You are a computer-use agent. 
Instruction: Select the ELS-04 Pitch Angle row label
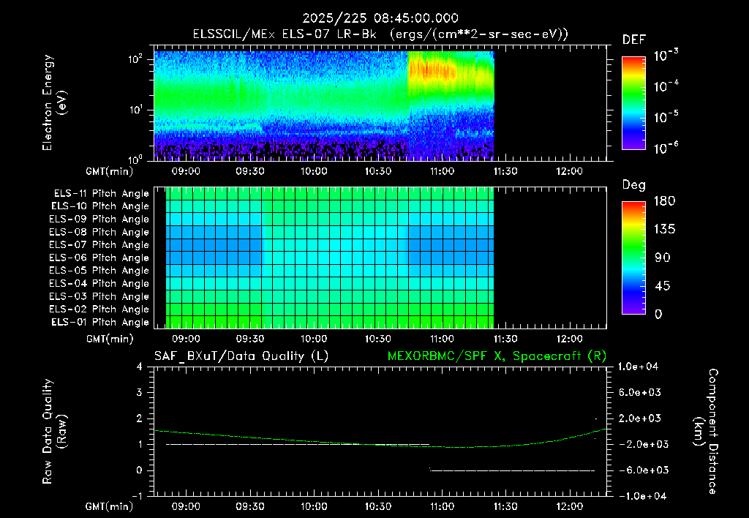99,283
